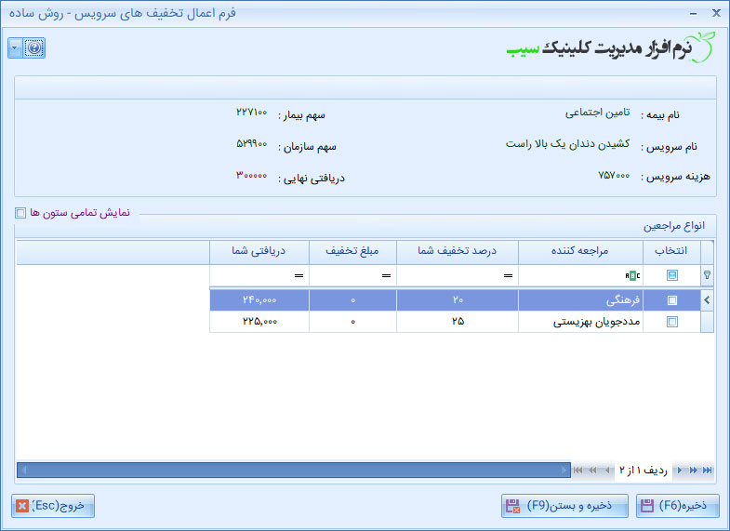Click the insurance name تامین اجتماعی
The width and height of the screenshot is (730, 531).
tap(598, 113)
